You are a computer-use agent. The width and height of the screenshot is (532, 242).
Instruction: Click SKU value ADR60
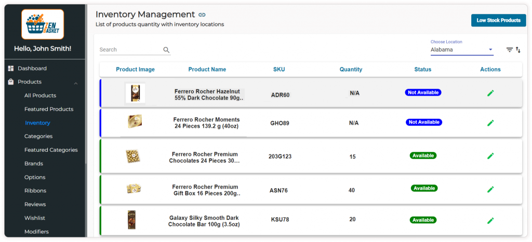tap(280, 95)
